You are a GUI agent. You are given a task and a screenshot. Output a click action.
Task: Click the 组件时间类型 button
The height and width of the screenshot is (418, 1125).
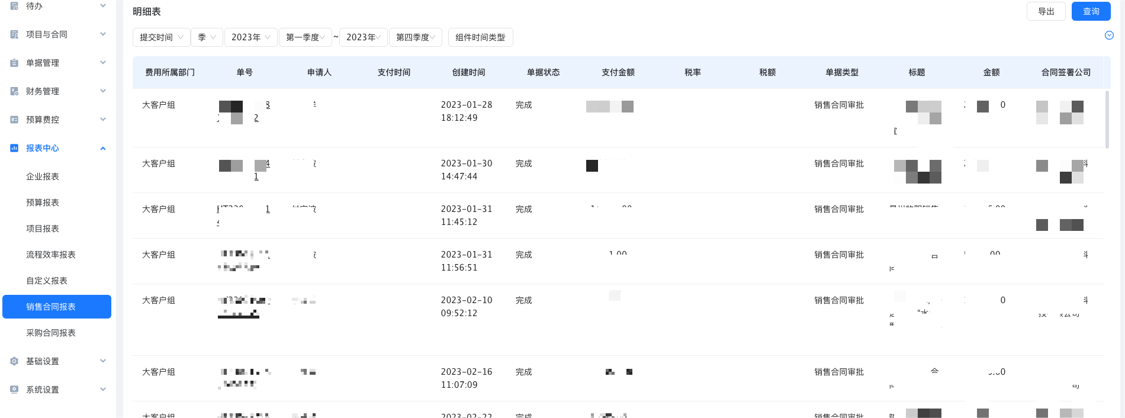click(x=480, y=37)
